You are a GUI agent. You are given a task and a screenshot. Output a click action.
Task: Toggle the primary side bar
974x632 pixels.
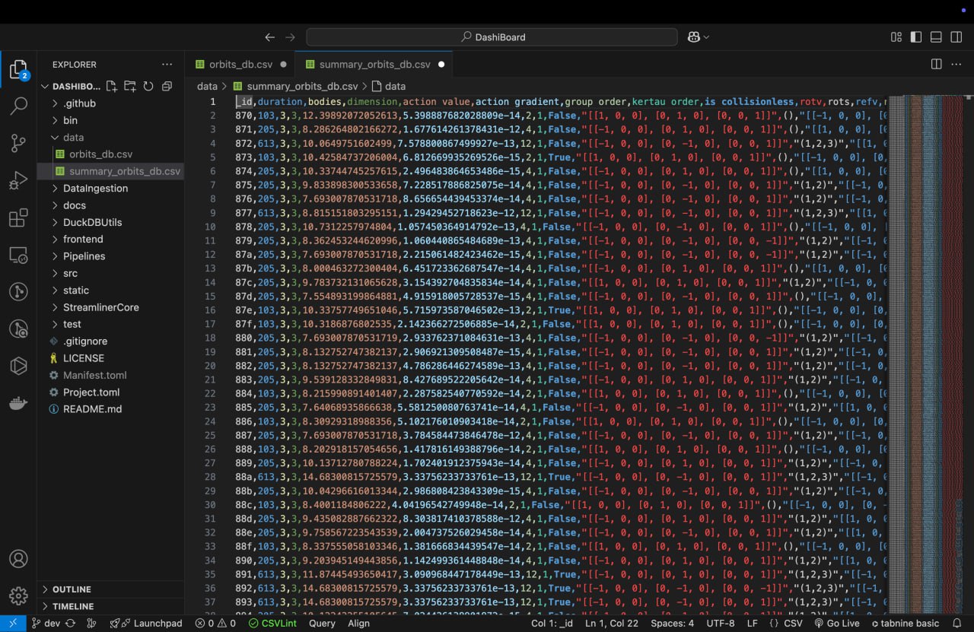[x=916, y=37]
